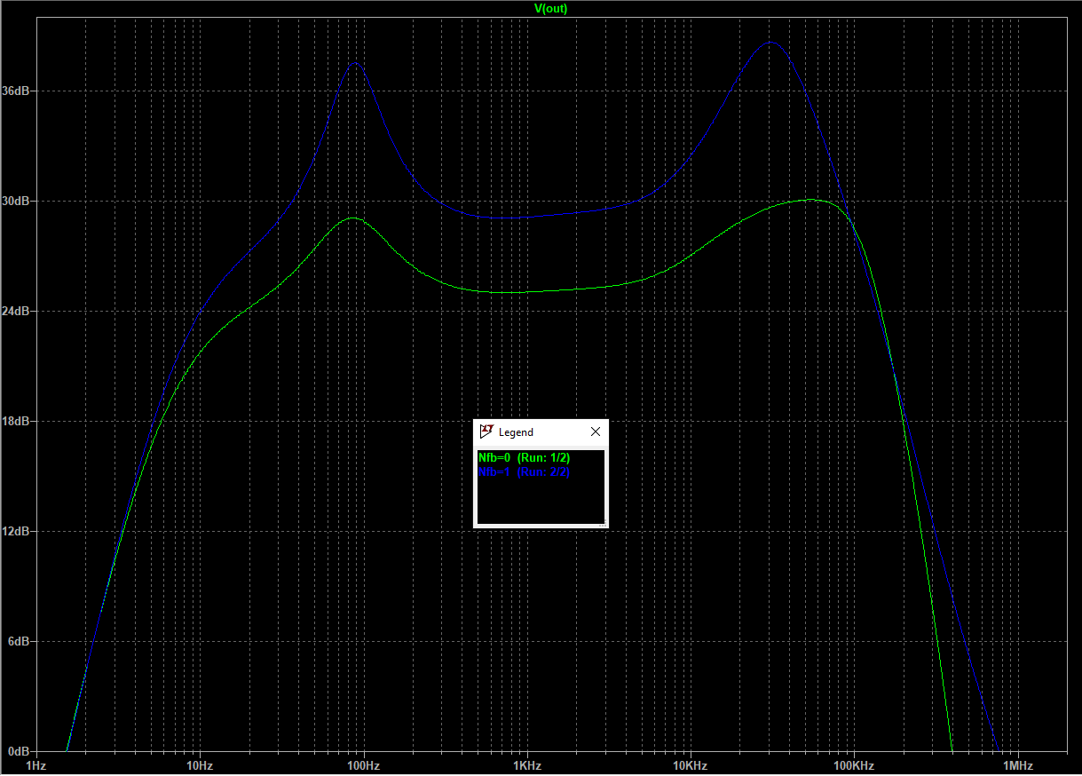Close the Legend window
The image size is (1082, 776).
point(596,432)
